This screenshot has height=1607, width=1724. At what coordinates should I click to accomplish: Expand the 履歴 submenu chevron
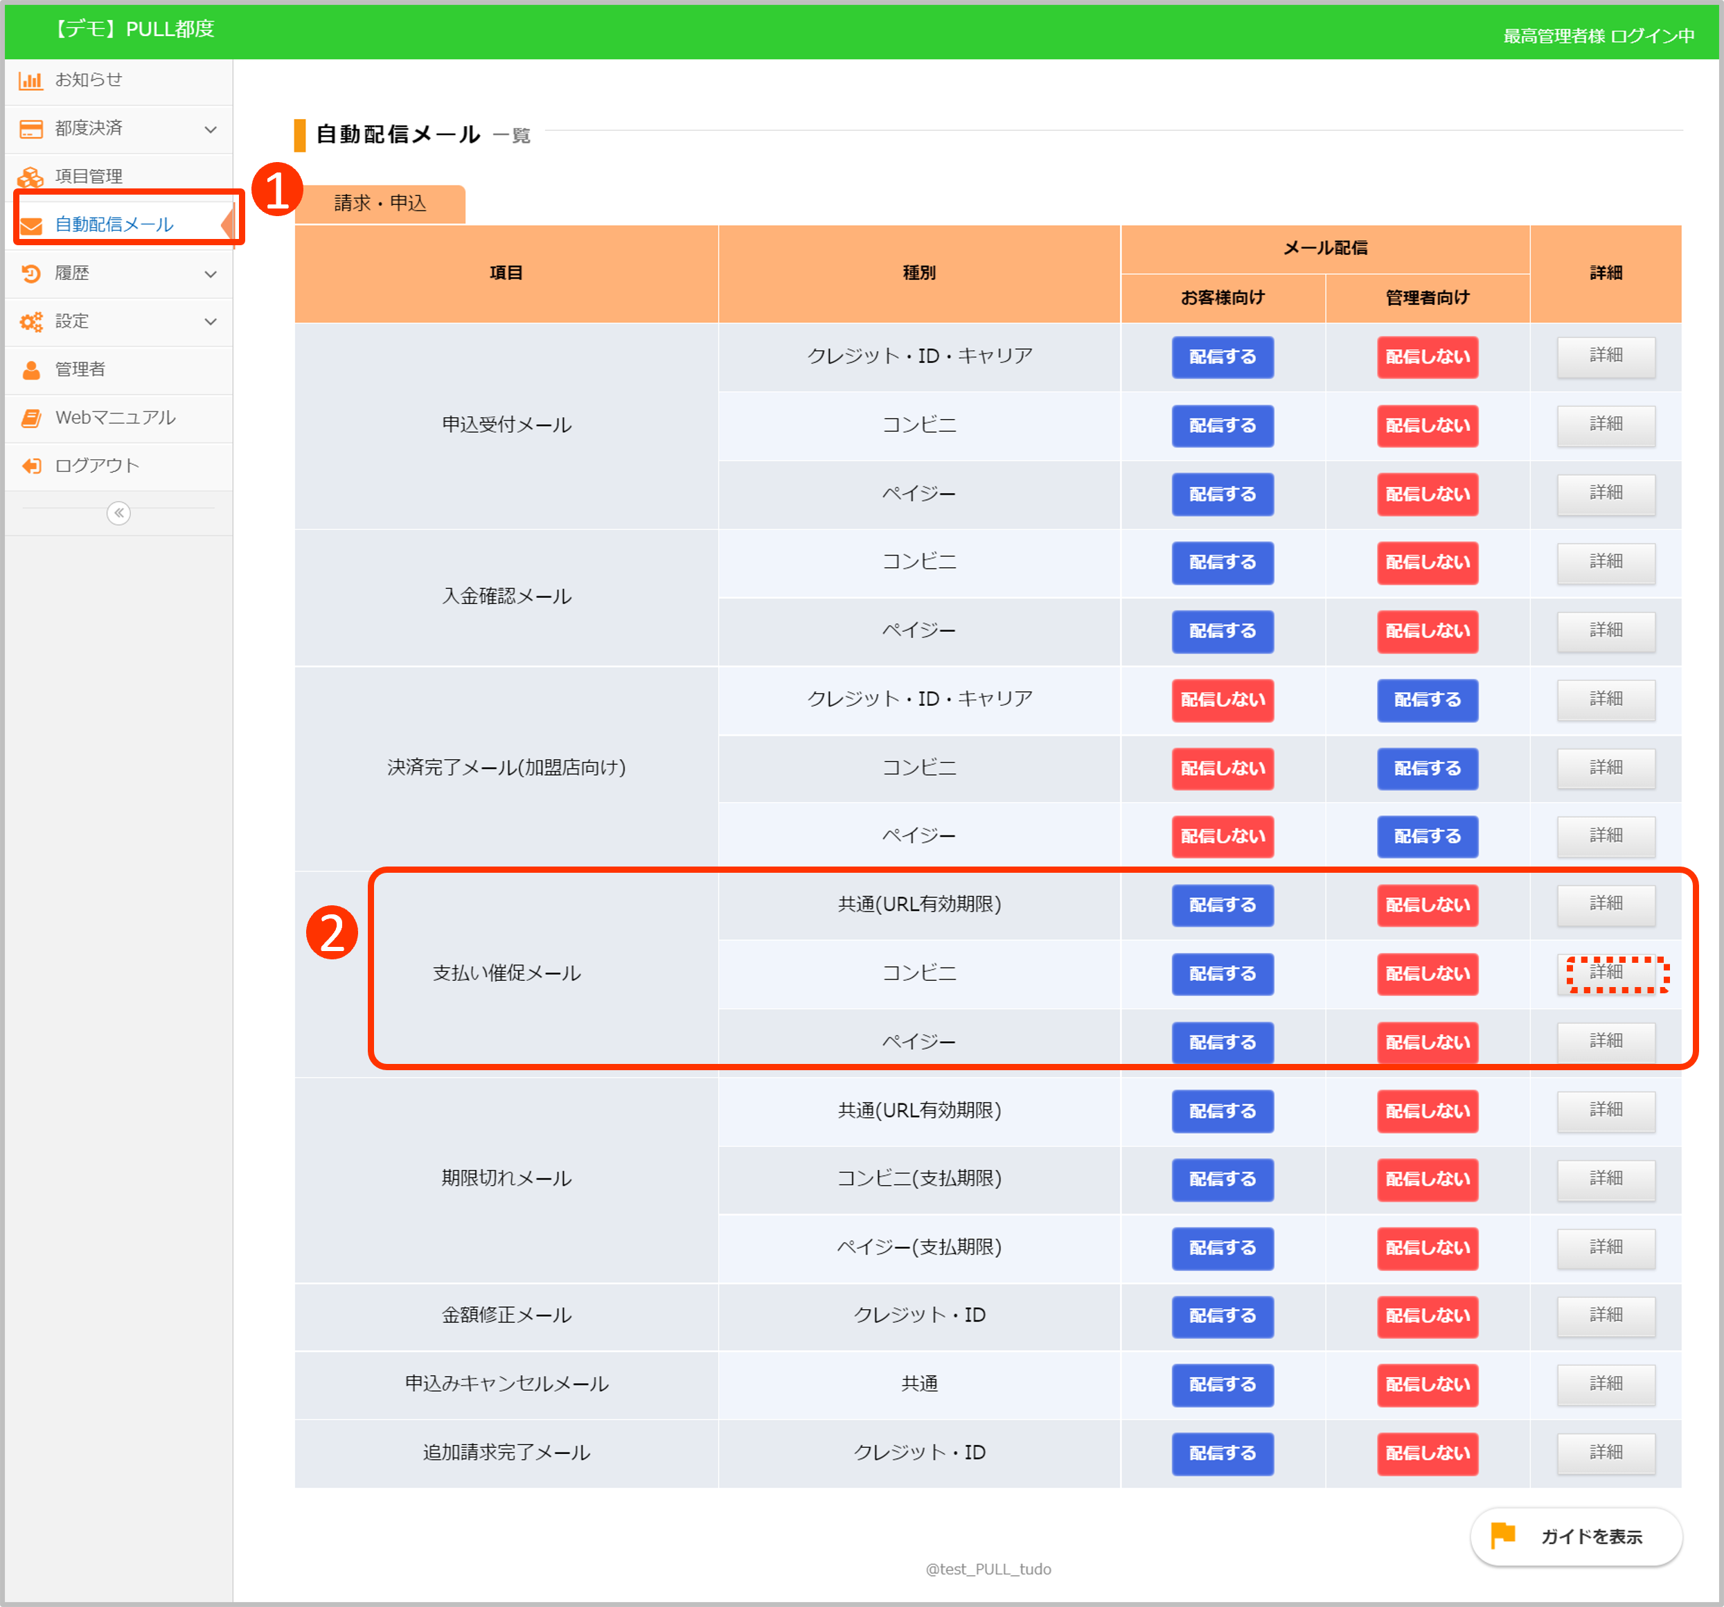point(210,274)
